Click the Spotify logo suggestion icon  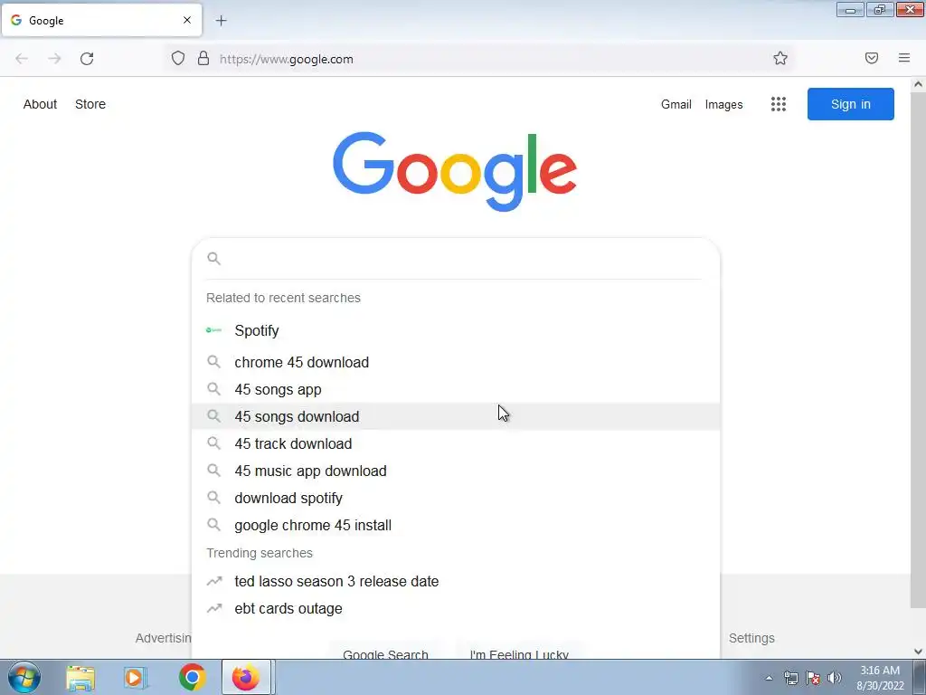point(213,330)
